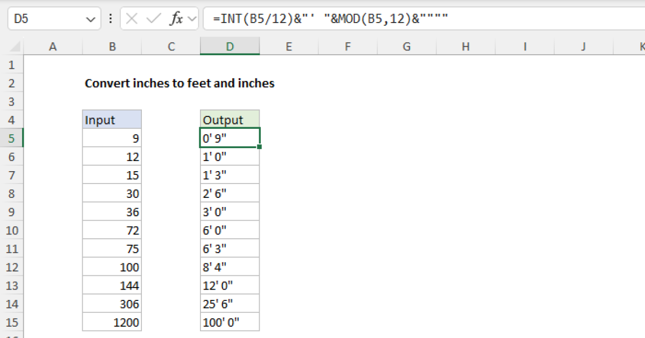Select column F header
645x338 pixels.
pyautogui.click(x=348, y=47)
